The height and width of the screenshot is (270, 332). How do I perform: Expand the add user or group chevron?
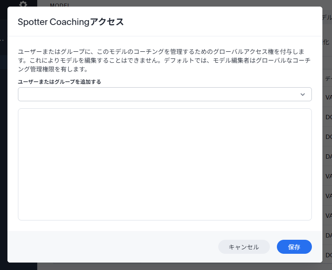(302, 94)
